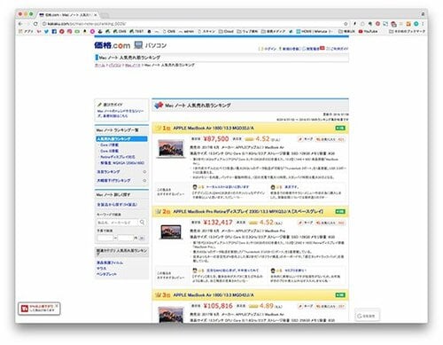Close the kakaku.com browser tab

(x=96, y=14)
